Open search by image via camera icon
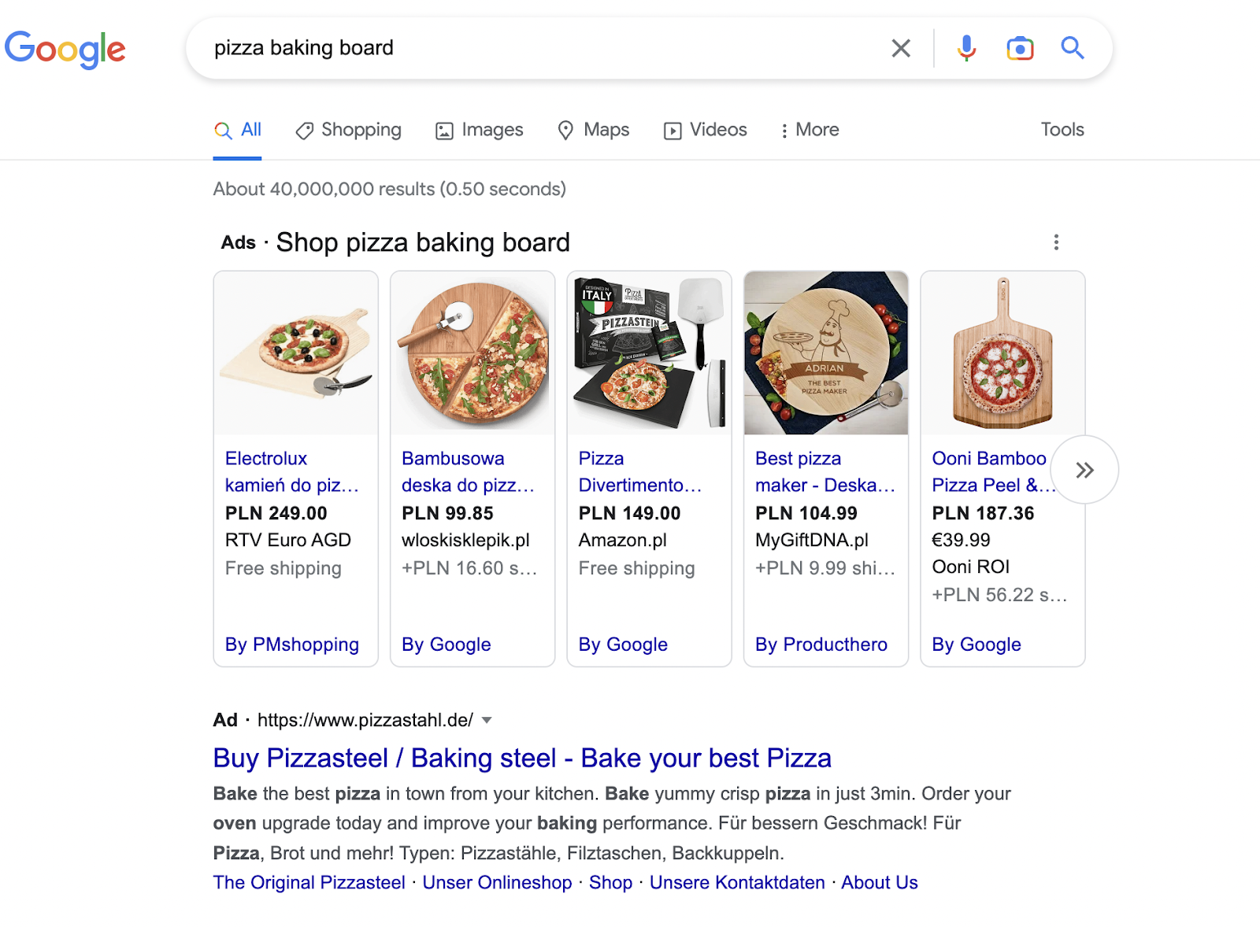 tap(1020, 48)
